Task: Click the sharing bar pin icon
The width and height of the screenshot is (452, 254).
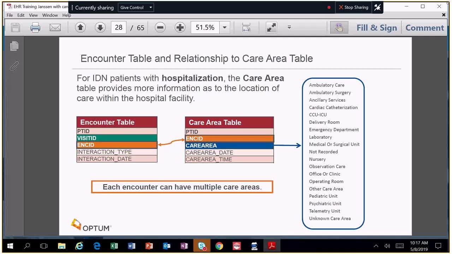Action: 377,7
